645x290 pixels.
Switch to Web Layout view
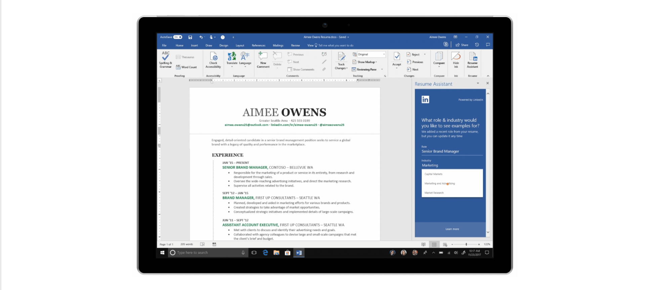coord(445,244)
